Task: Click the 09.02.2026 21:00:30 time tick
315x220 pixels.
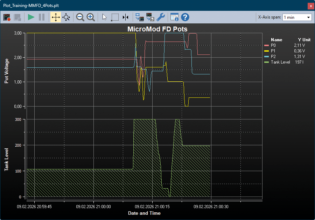Action: 211,207
